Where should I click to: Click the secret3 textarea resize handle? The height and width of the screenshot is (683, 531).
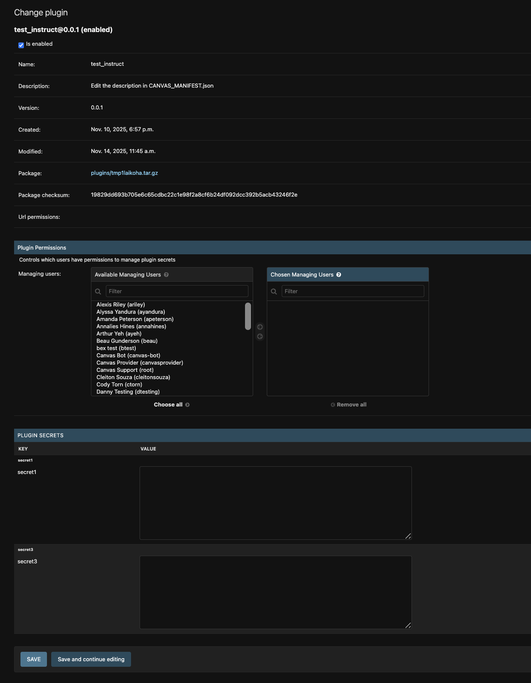coord(408,625)
